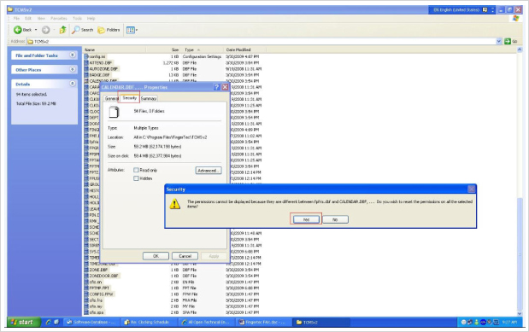Open the Help menu
Image resolution: width=529 pixels, height=332 pixels.
[91, 18]
